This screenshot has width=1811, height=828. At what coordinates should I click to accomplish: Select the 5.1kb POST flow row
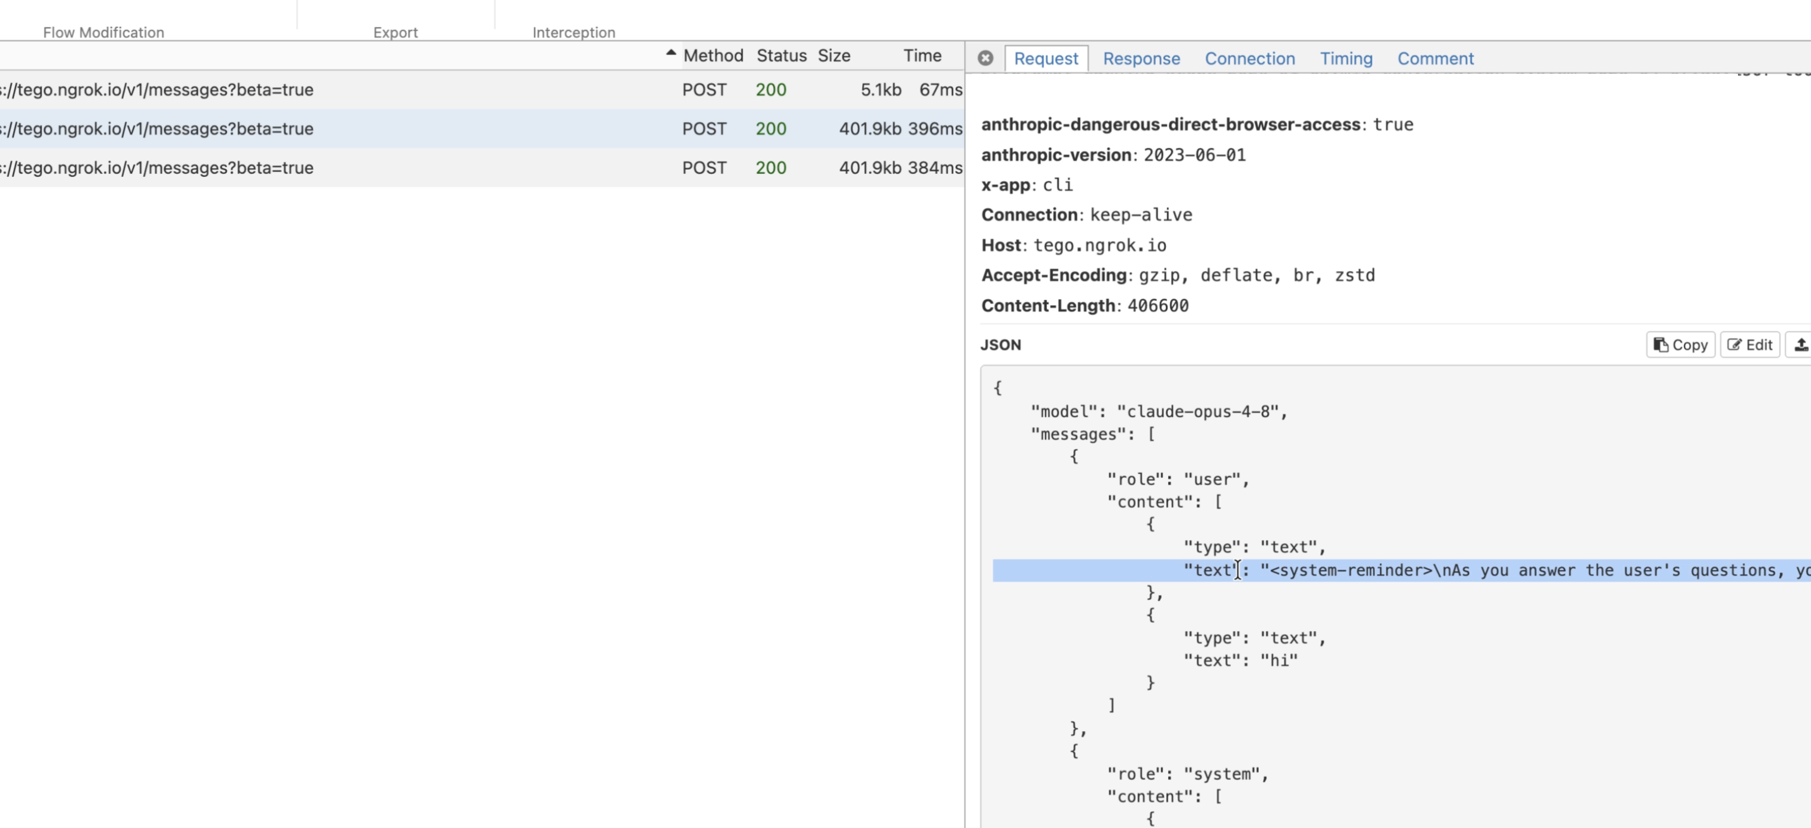[482, 90]
